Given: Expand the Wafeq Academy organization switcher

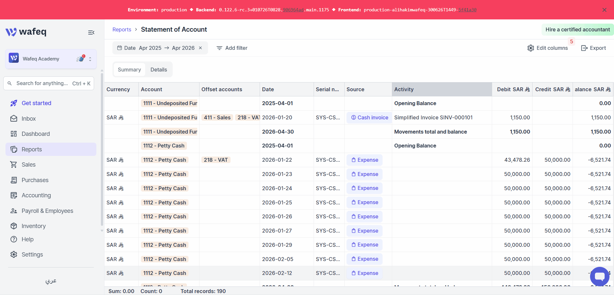Looking at the screenshot, I should click(x=90, y=59).
